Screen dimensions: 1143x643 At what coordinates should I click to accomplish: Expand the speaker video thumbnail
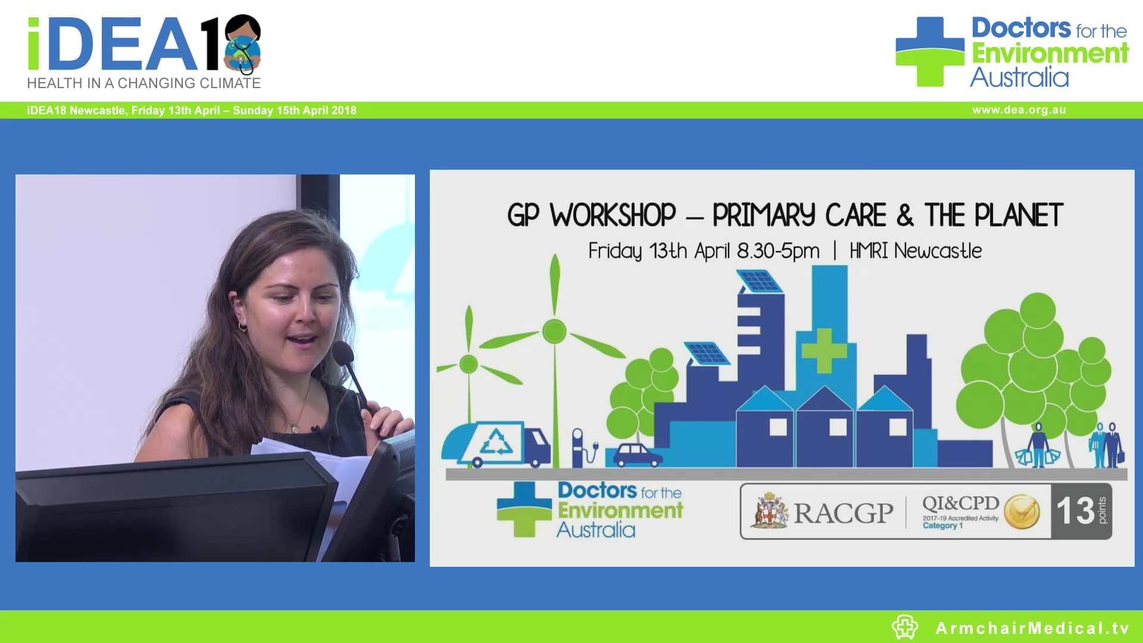214,366
